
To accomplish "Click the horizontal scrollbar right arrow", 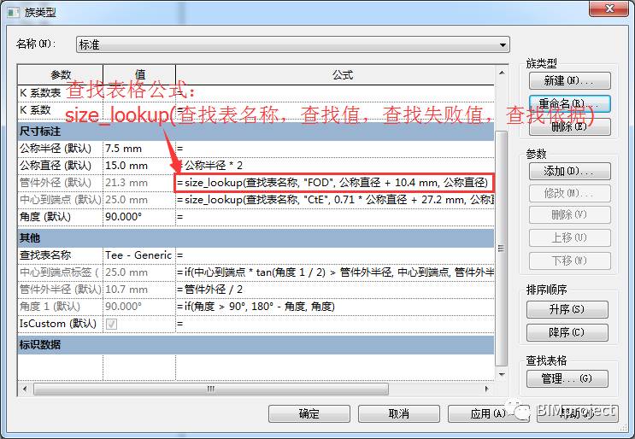I will tap(487, 389).
